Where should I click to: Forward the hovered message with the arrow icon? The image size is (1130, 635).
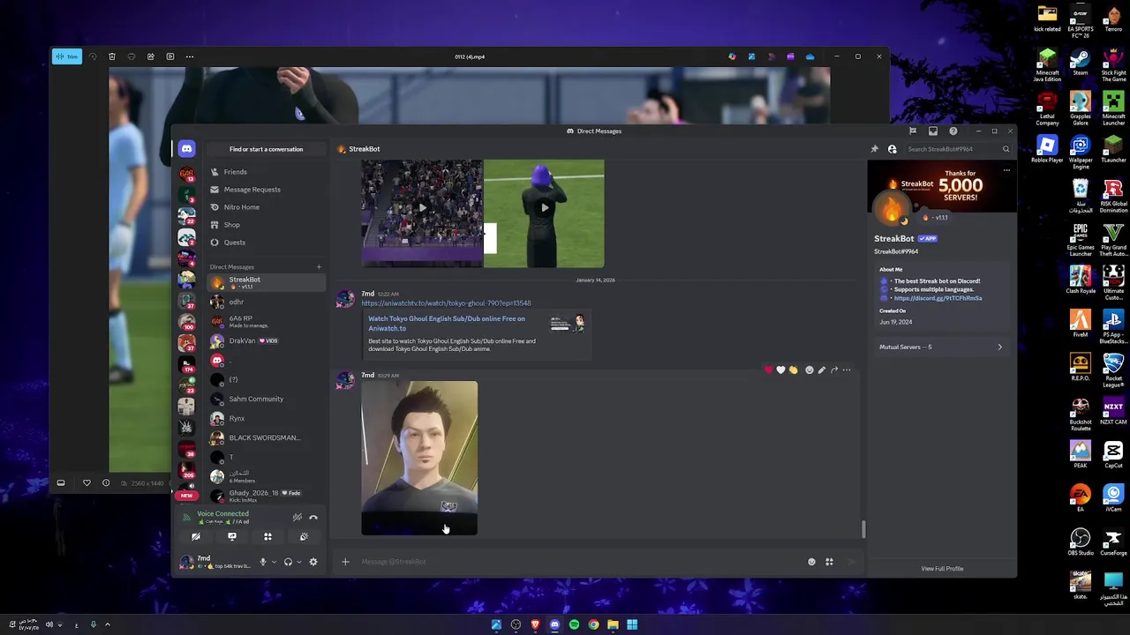834,370
